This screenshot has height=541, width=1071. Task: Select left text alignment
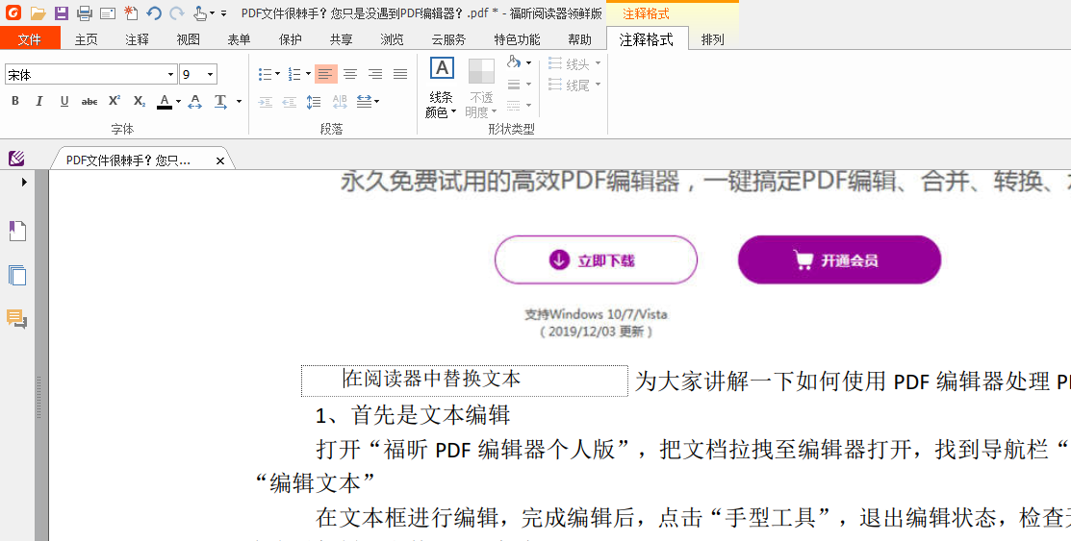click(x=326, y=74)
